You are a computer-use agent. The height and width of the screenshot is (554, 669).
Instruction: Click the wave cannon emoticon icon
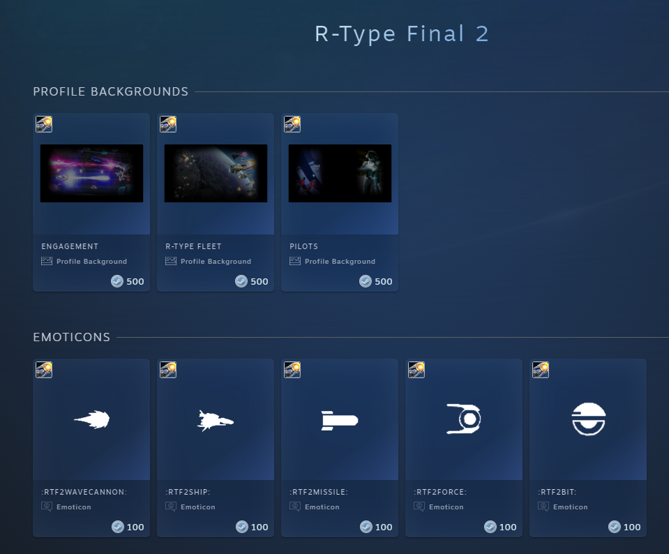pos(91,419)
